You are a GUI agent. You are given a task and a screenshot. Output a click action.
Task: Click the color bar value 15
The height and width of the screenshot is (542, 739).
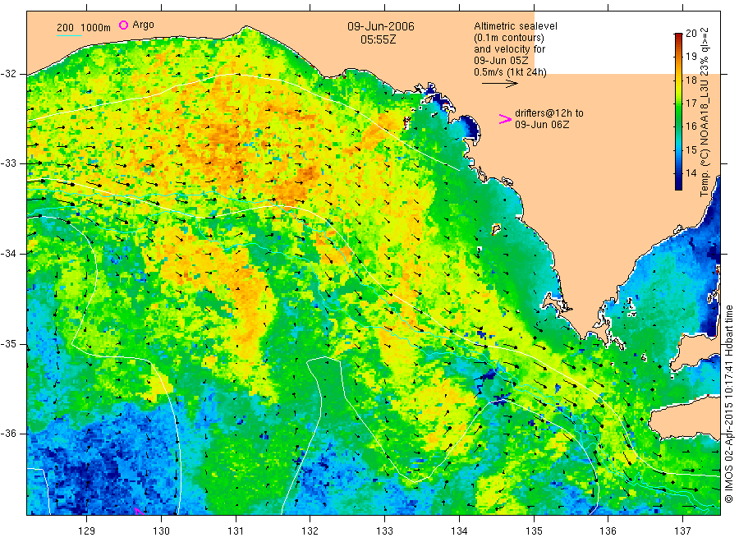(x=691, y=150)
